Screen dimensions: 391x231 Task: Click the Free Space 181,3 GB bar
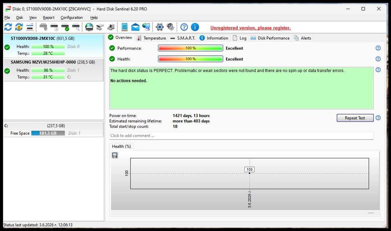48,133
